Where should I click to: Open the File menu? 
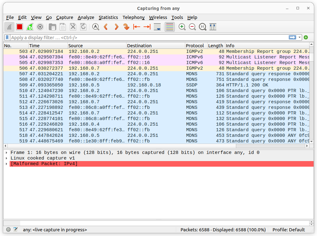[x=10, y=17]
